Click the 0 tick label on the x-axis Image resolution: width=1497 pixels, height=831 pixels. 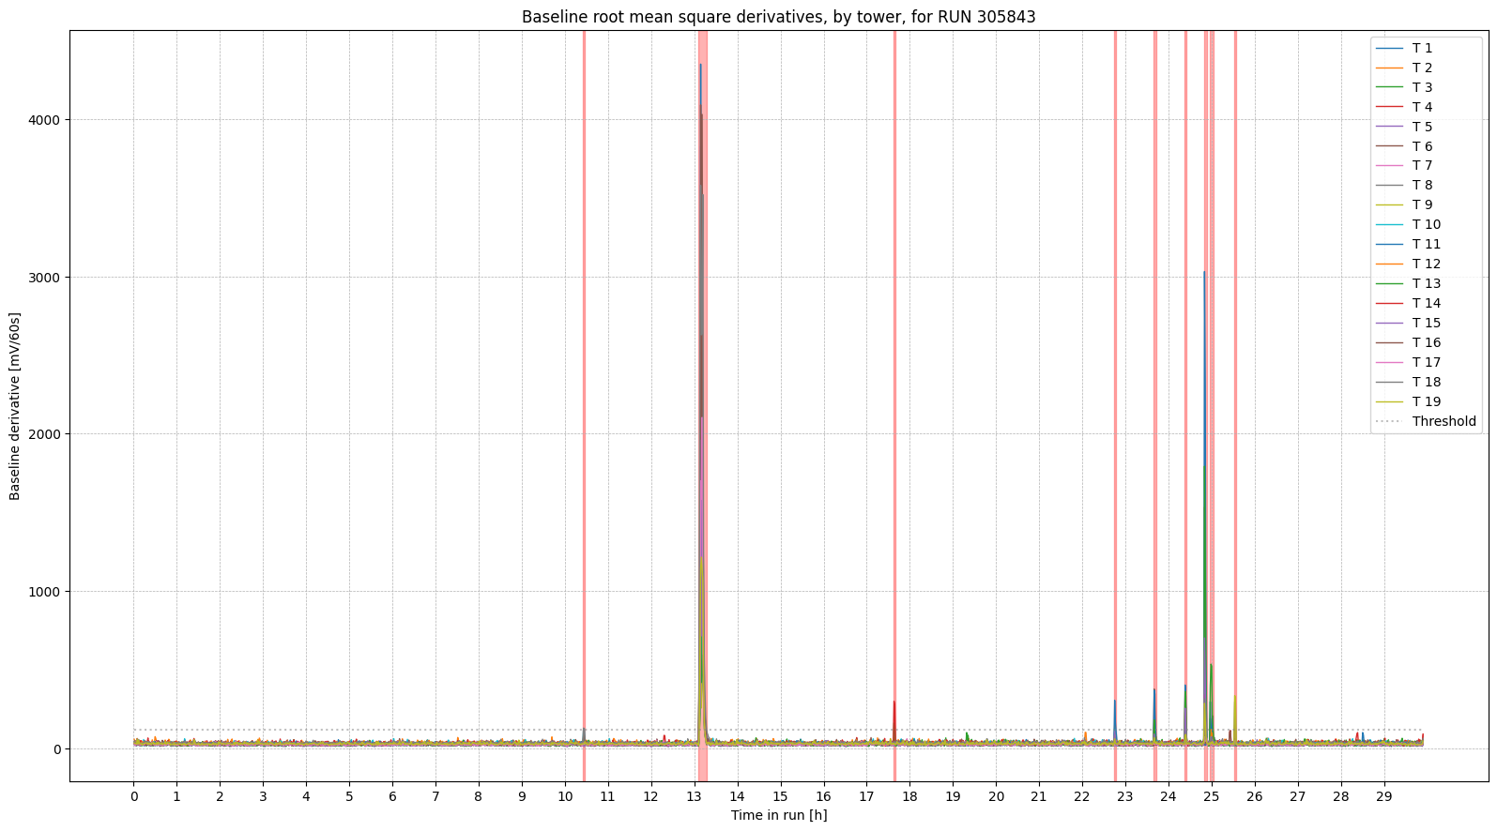pos(134,796)
